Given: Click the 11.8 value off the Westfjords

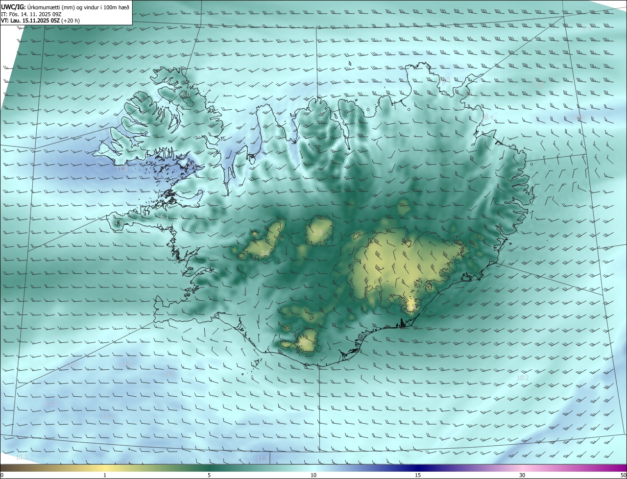Looking at the screenshot, I should [121, 169].
